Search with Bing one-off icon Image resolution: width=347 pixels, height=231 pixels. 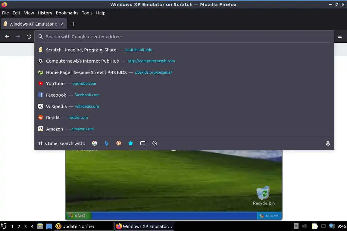[x=106, y=143]
